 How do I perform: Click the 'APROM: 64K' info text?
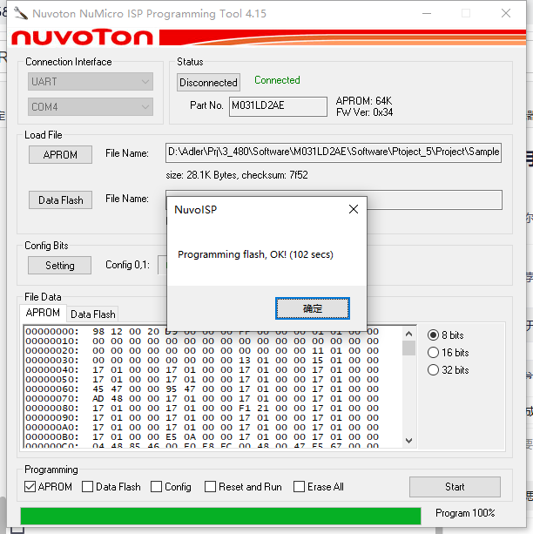[364, 101]
